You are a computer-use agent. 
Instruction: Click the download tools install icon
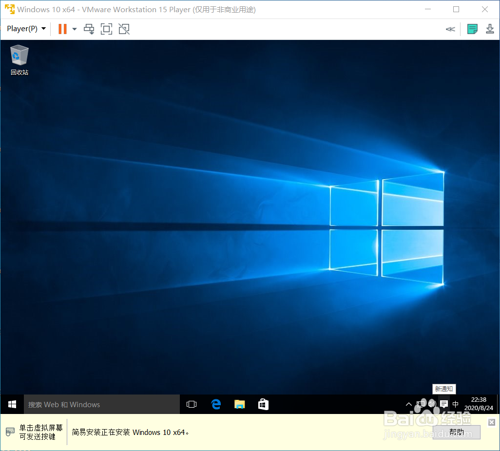point(490,29)
